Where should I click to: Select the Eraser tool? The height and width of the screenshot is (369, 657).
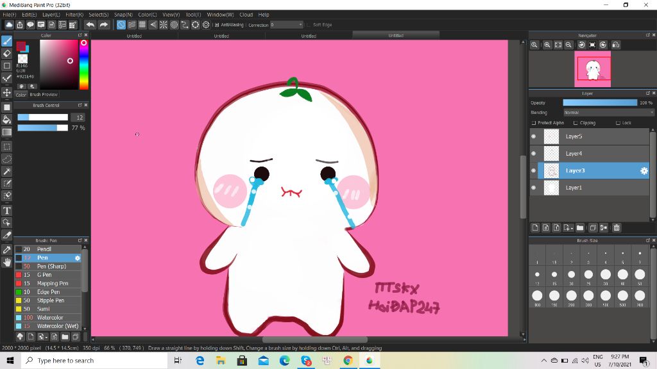pos(7,53)
